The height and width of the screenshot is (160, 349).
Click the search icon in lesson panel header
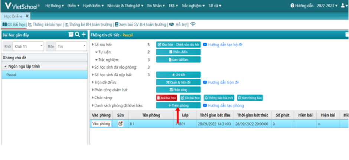(x=77, y=35)
